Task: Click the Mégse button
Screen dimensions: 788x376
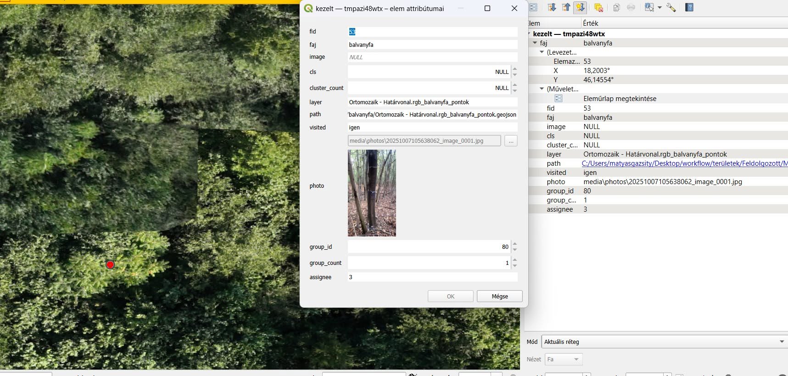Action: pyautogui.click(x=500, y=296)
